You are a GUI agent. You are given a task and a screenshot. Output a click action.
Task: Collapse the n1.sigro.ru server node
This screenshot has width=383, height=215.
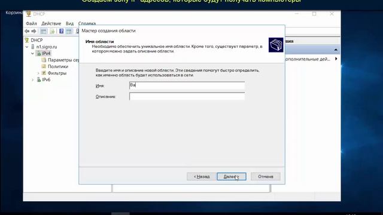point(27,47)
